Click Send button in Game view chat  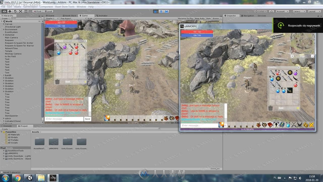click(88, 119)
